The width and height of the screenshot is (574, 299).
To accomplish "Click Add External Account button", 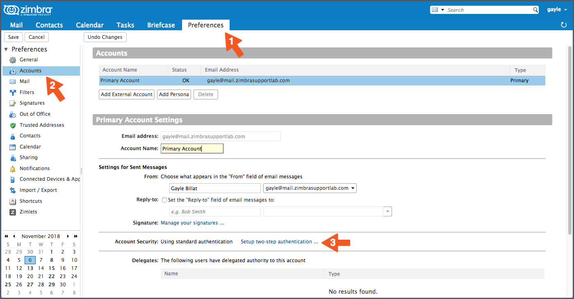I will point(127,94).
